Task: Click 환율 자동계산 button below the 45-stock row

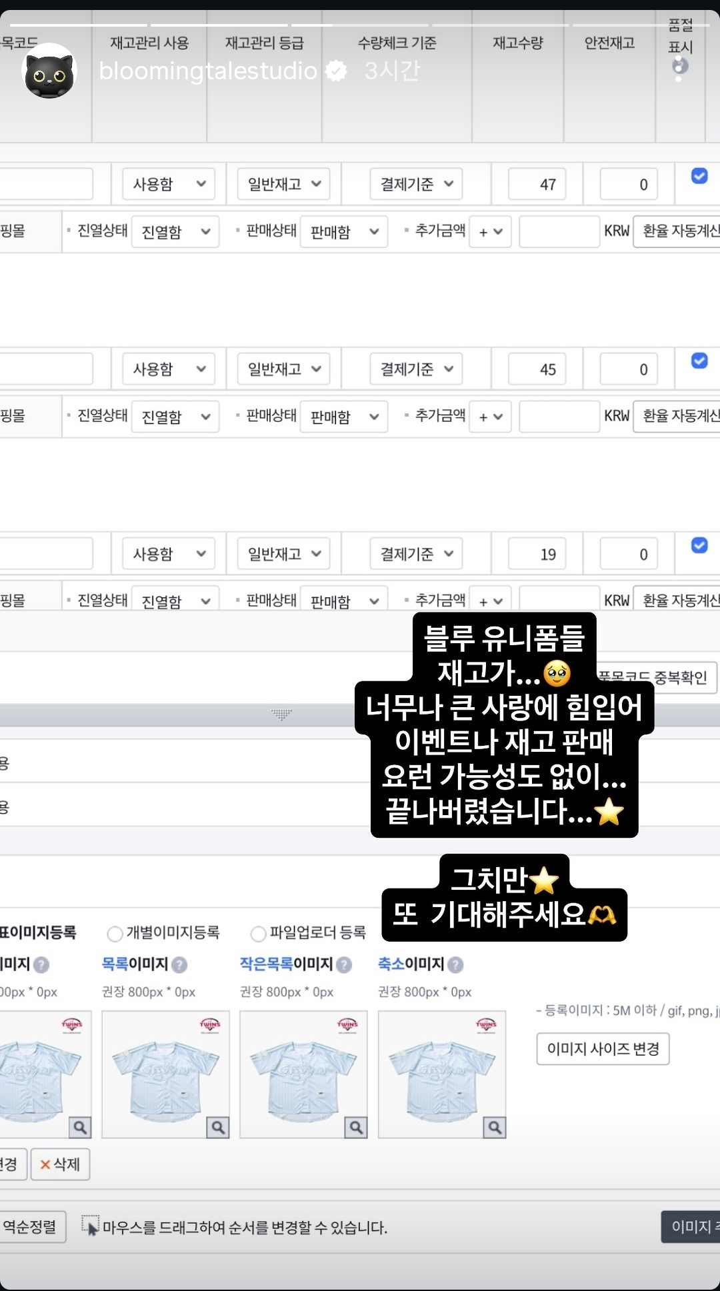Action: [677, 417]
